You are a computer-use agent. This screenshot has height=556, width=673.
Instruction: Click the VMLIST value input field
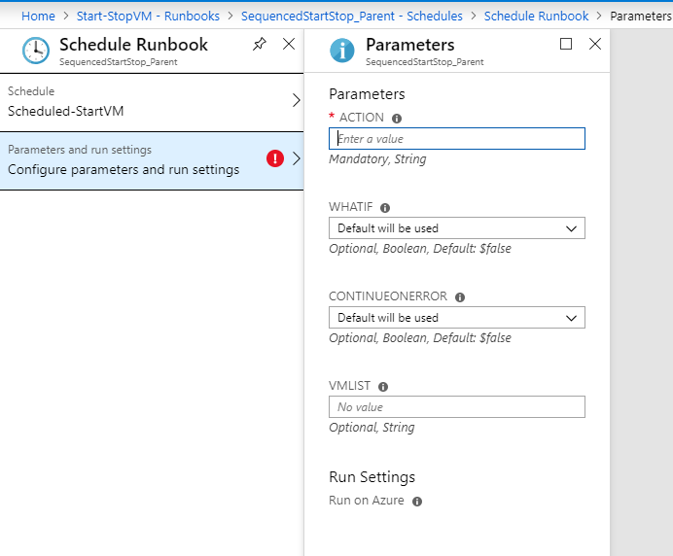[457, 407]
